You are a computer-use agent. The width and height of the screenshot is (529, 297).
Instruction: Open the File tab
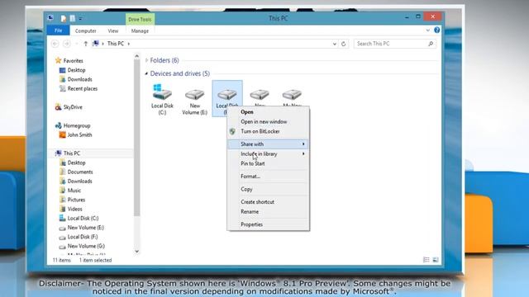58,31
